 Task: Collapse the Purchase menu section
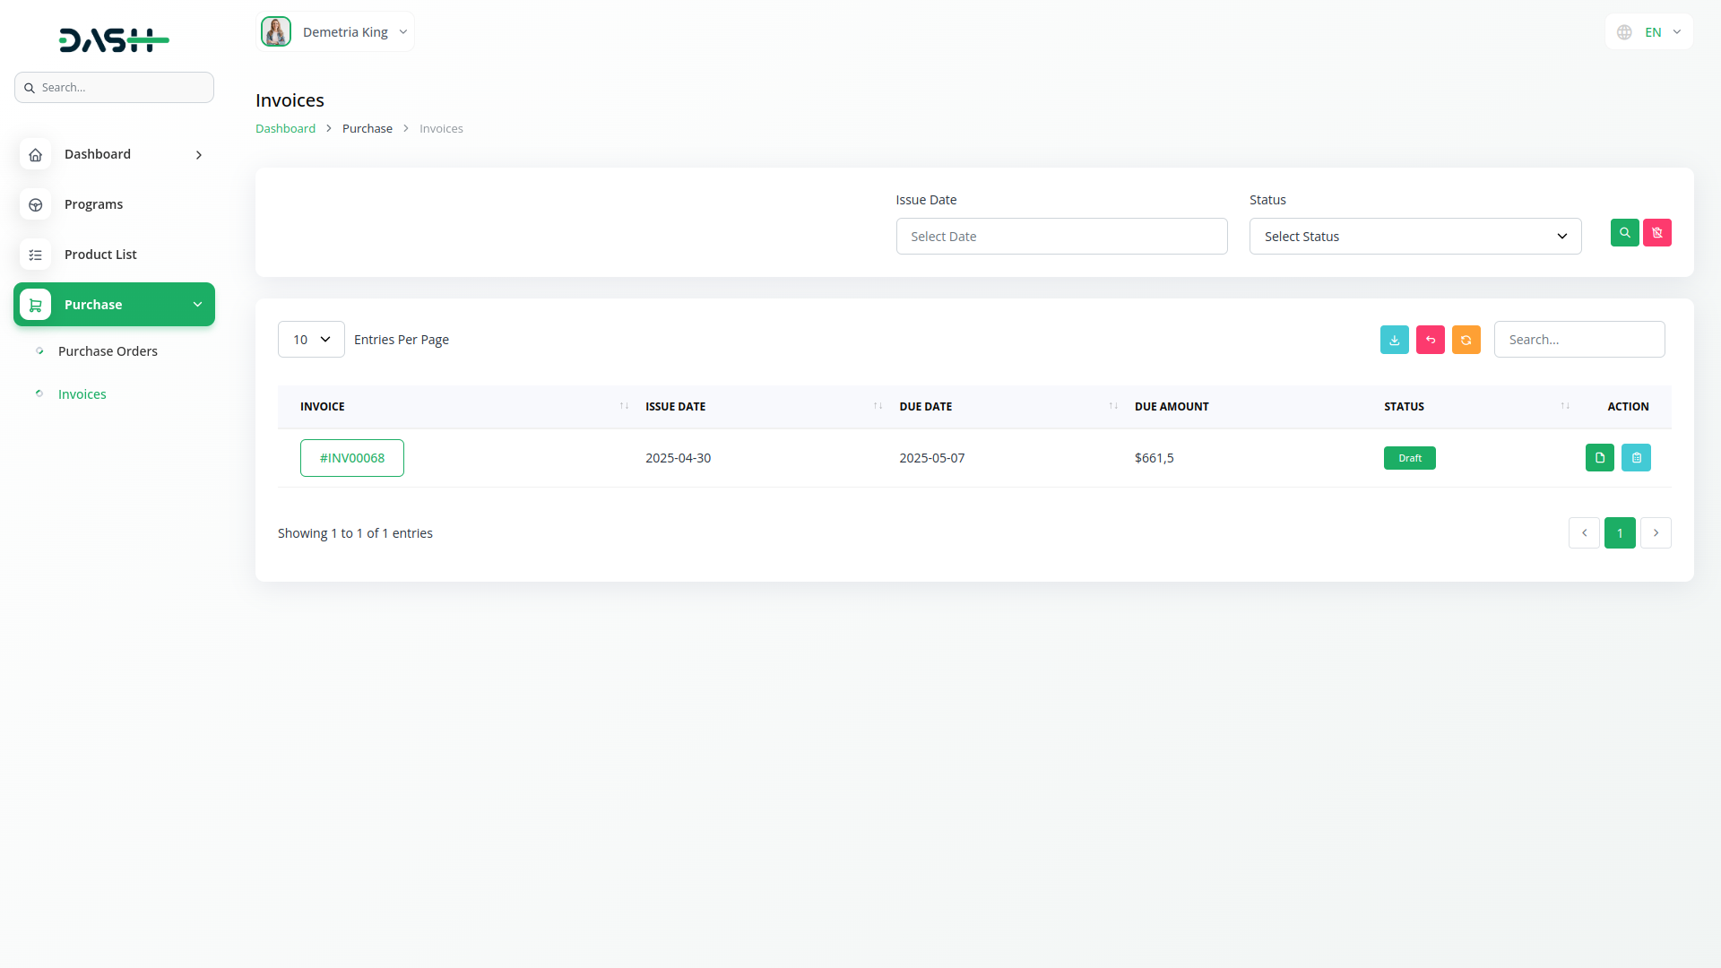pyautogui.click(x=114, y=305)
